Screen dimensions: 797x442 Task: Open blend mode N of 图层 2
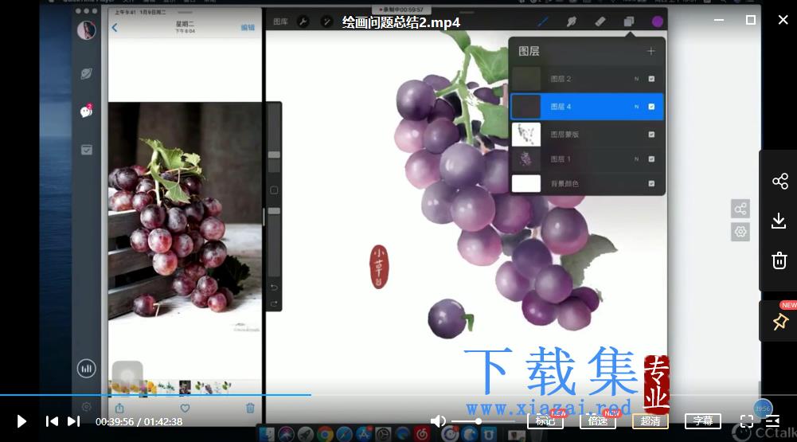[x=636, y=79]
